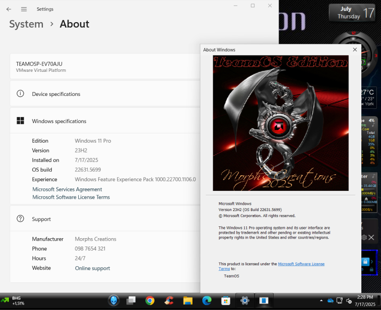Click the X icon on the desktop gadget
The height and width of the screenshot is (310, 381).
371,237
